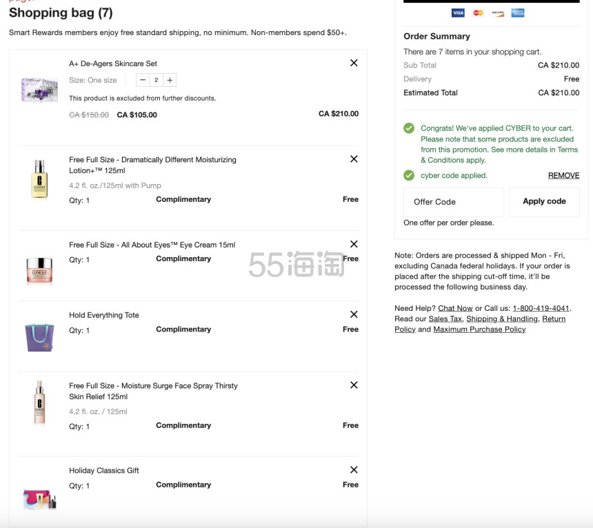Click green checkmark beside CYBER congrats message
593x528 pixels.
(409, 128)
